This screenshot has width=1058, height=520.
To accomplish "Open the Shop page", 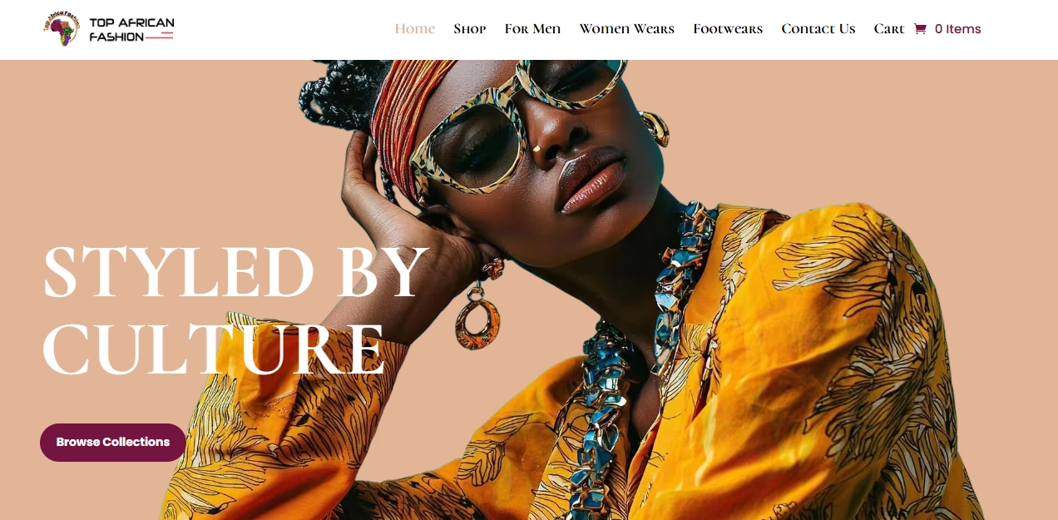I will coord(470,29).
